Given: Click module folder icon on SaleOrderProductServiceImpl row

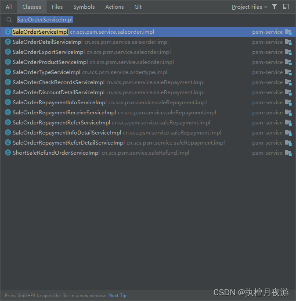Looking at the screenshot, I should (288, 62).
